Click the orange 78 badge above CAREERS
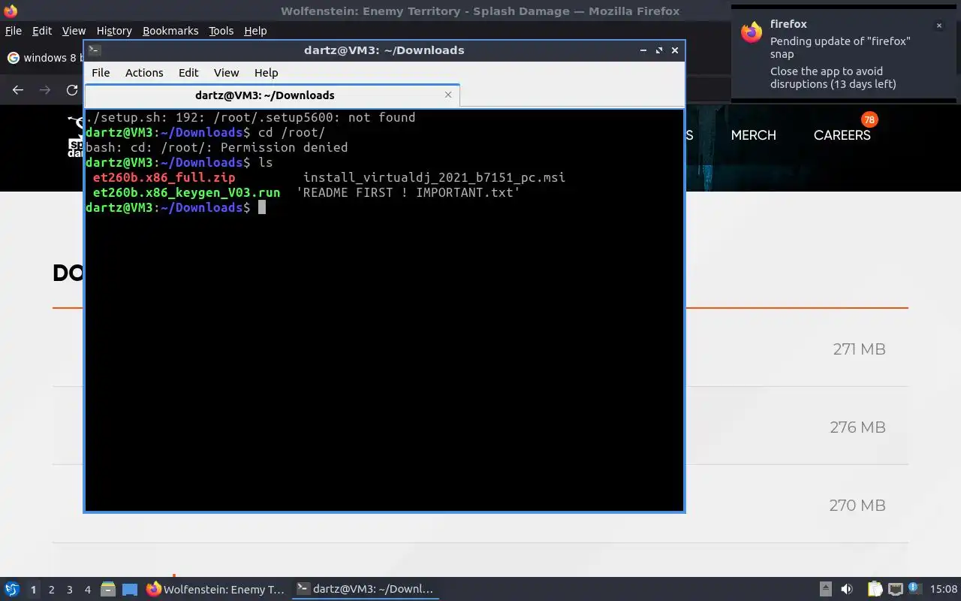Screen dimensions: 961x601 (869, 119)
